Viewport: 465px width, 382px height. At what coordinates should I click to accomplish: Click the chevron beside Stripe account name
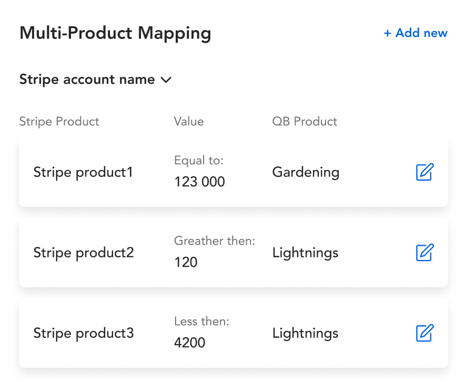(x=166, y=80)
